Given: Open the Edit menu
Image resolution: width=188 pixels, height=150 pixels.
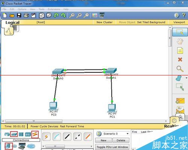Looking at the screenshot, I should 12,9.
